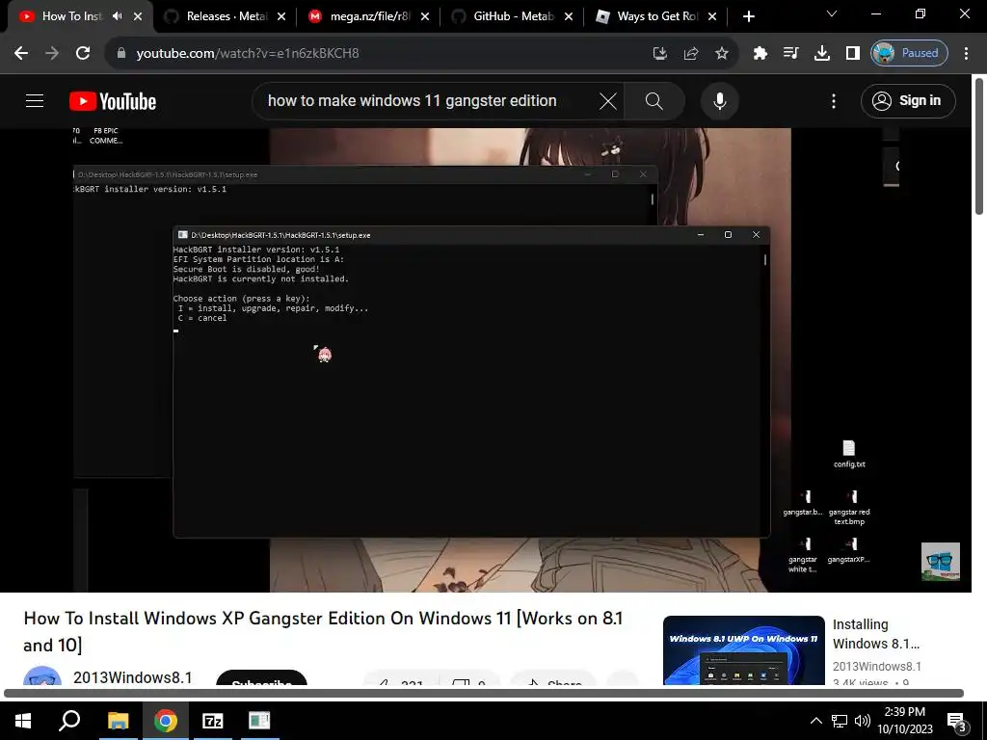Open the Chrome three-dot menu
The width and height of the screenshot is (987, 740).
pyautogui.click(x=966, y=54)
